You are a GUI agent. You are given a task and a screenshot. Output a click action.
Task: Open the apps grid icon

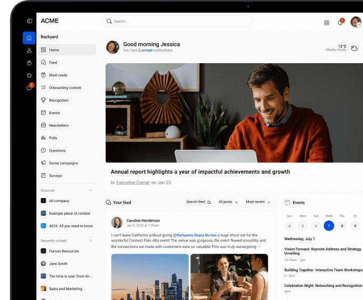pos(327,23)
